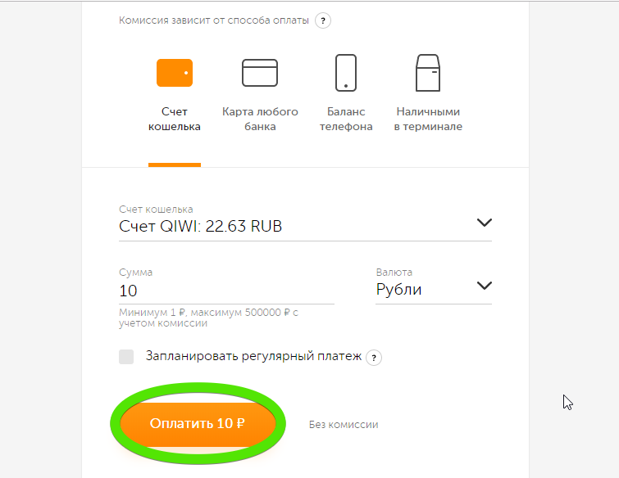
Task: Switch to "Карта любого банка" tab label
Action: coord(260,120)
